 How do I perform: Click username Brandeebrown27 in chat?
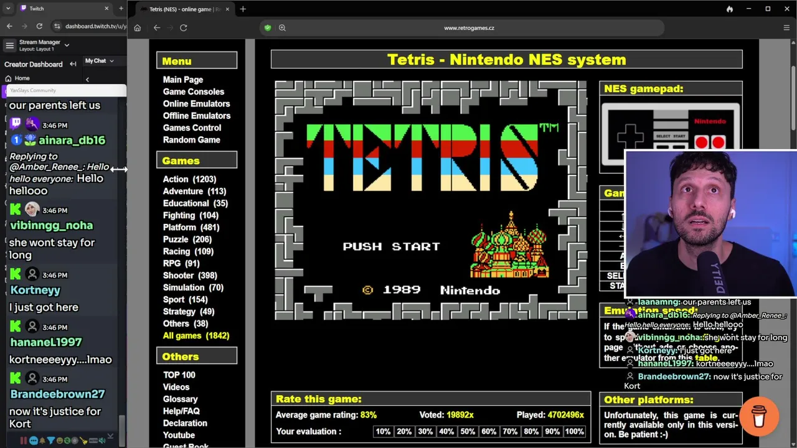[x=58, y=394]
